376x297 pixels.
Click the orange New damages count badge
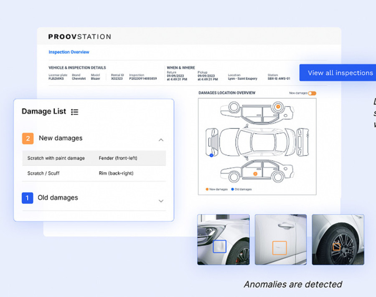pos(28,138)
